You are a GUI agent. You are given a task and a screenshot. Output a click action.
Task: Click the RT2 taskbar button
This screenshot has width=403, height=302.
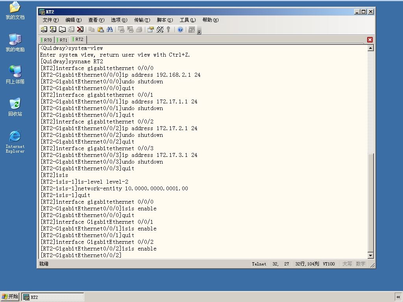53,297
